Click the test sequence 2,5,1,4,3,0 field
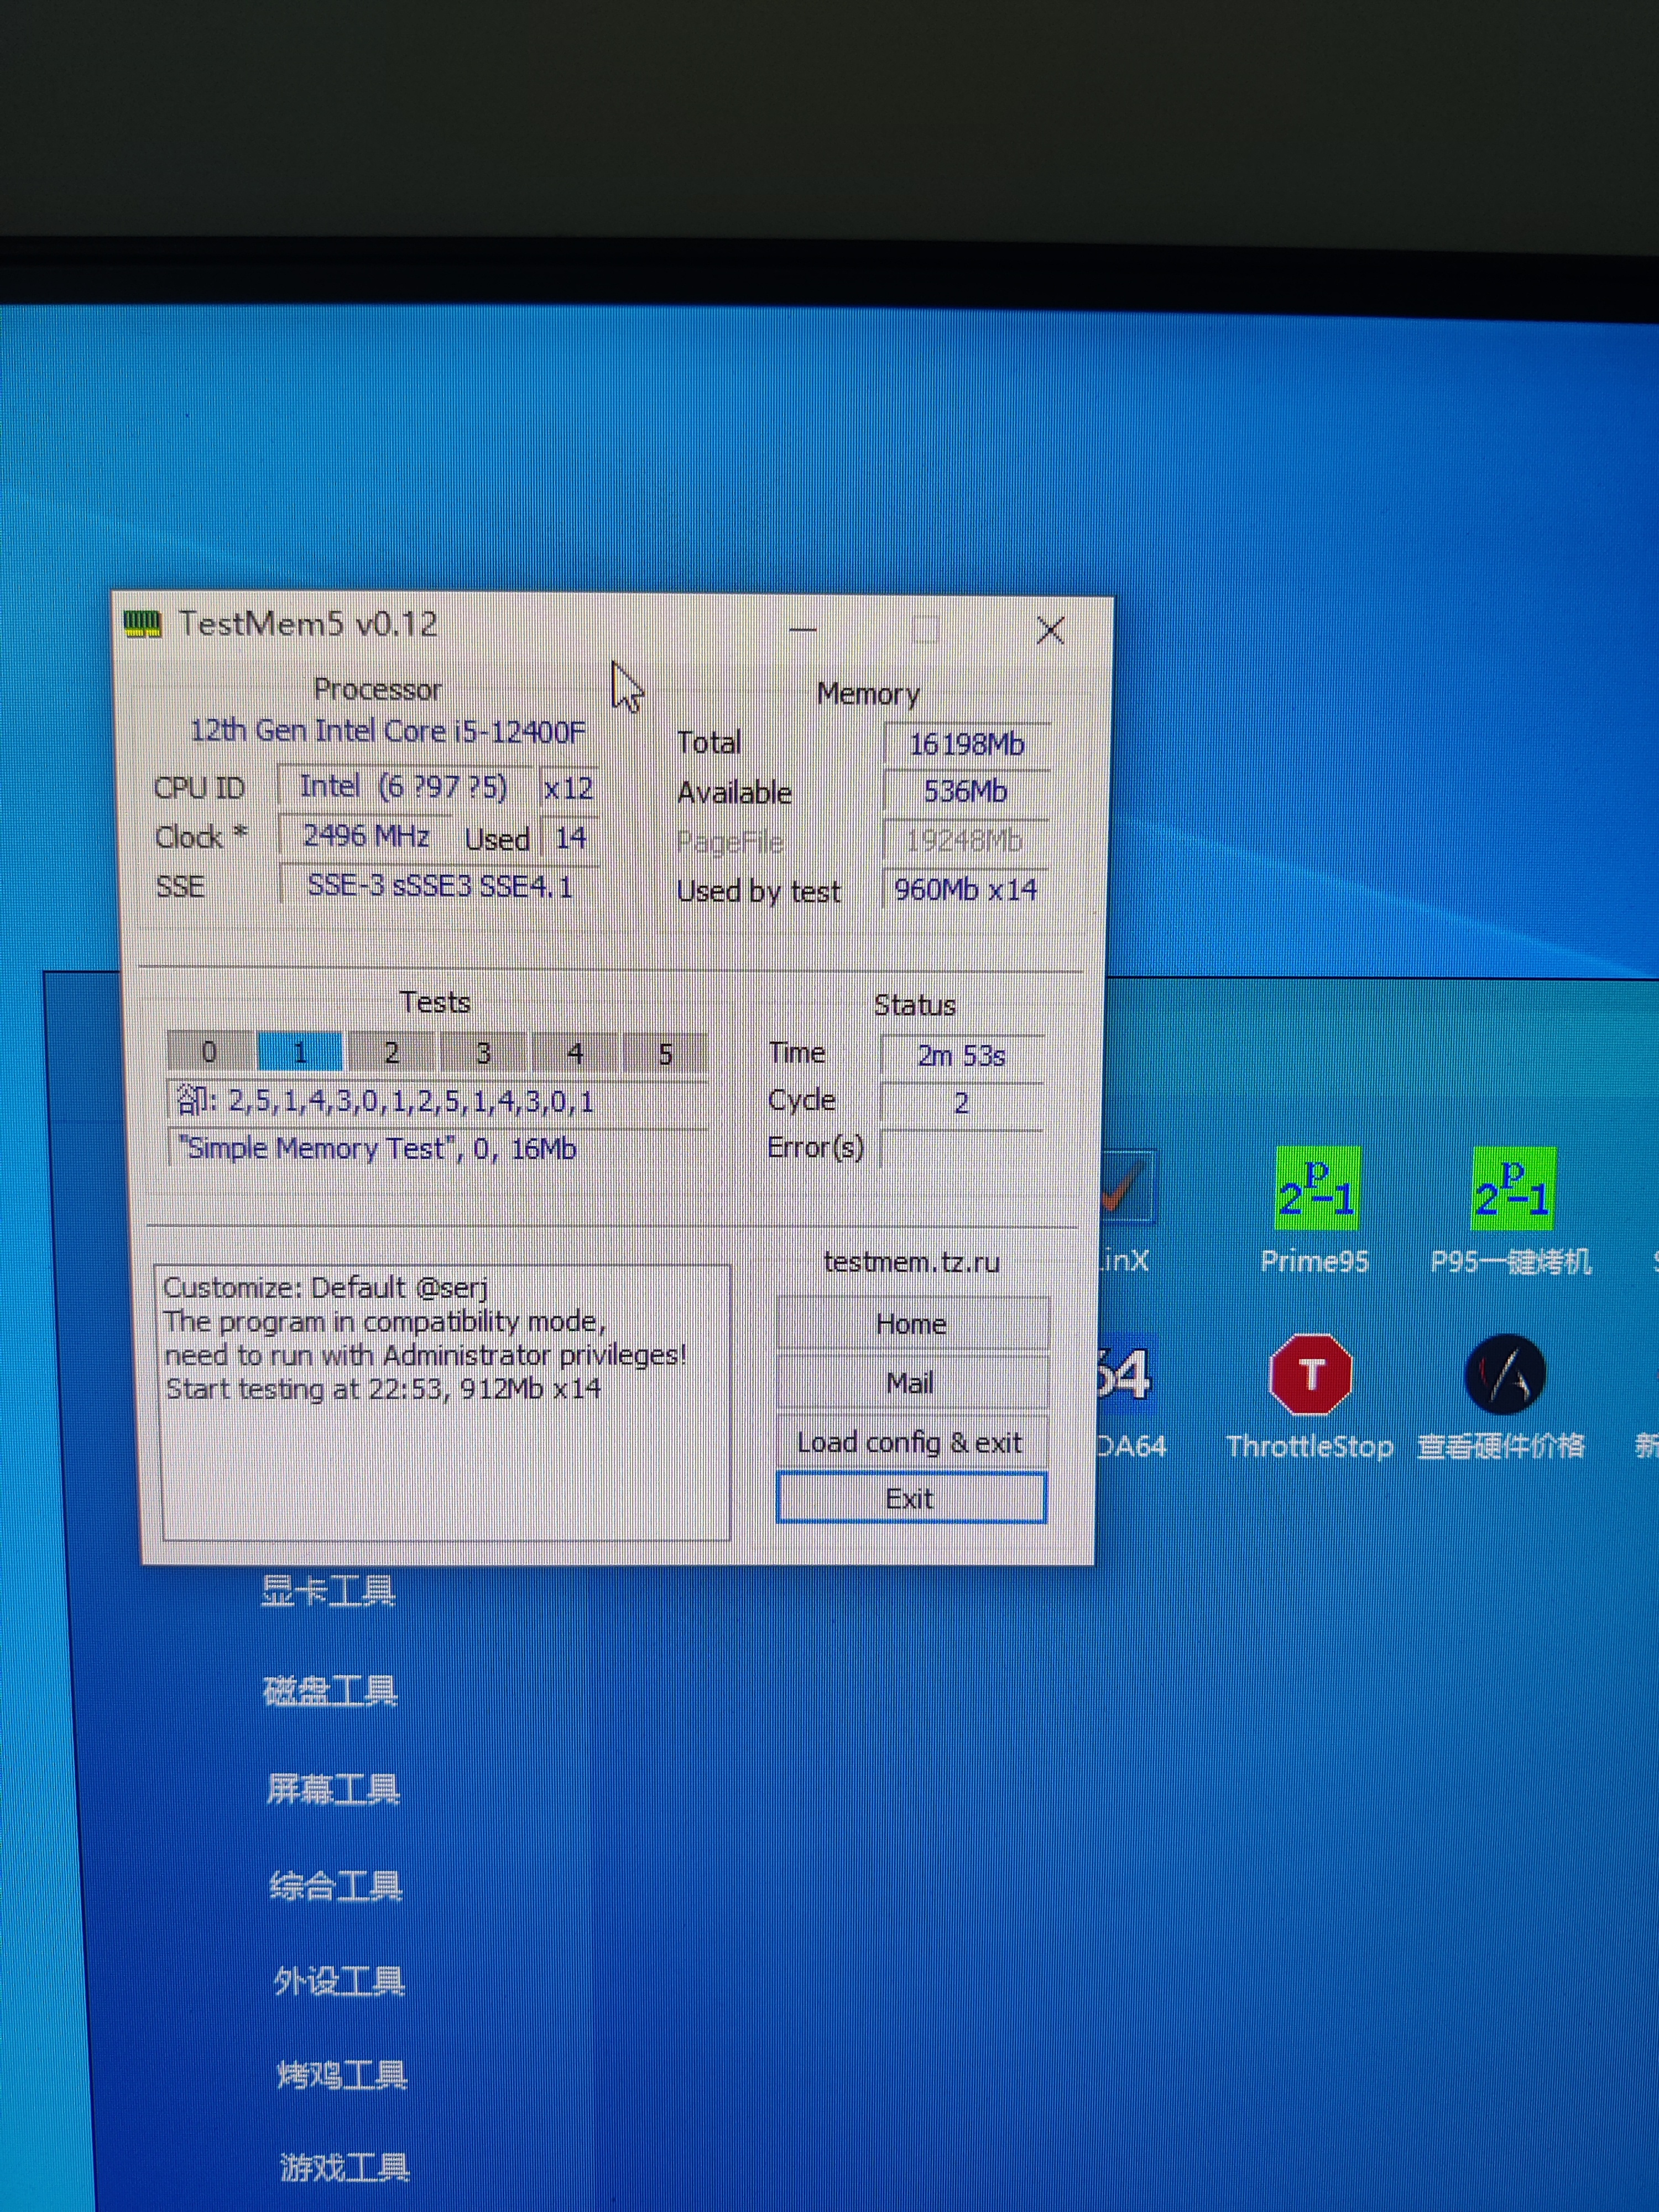 438,1102
